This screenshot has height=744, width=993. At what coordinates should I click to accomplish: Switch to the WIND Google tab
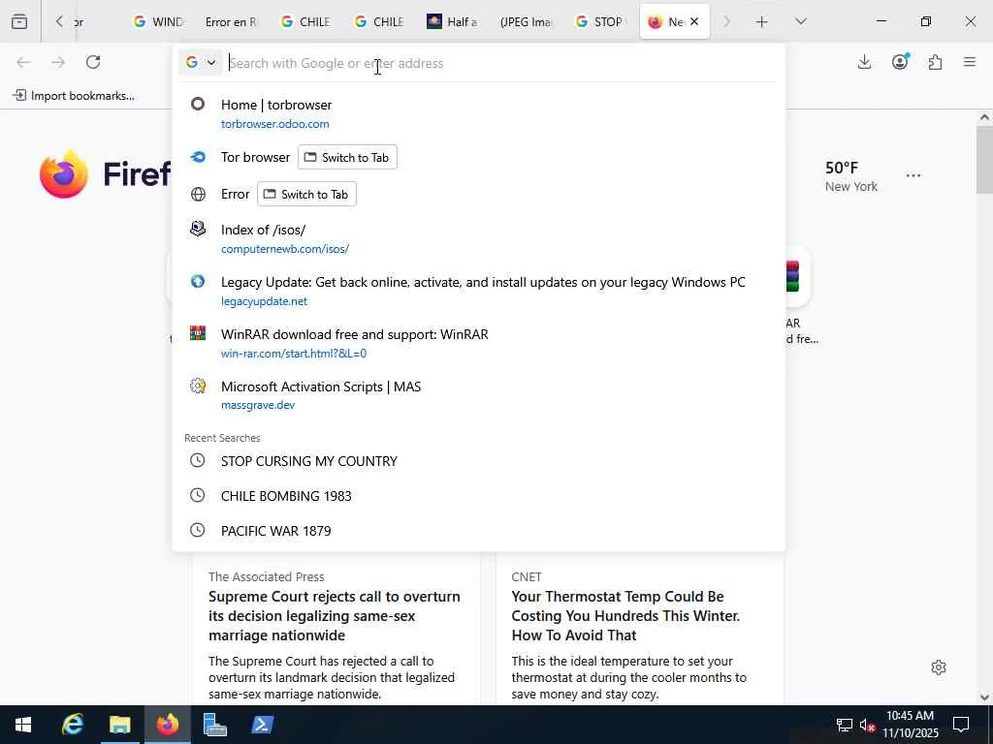(158, 21)
